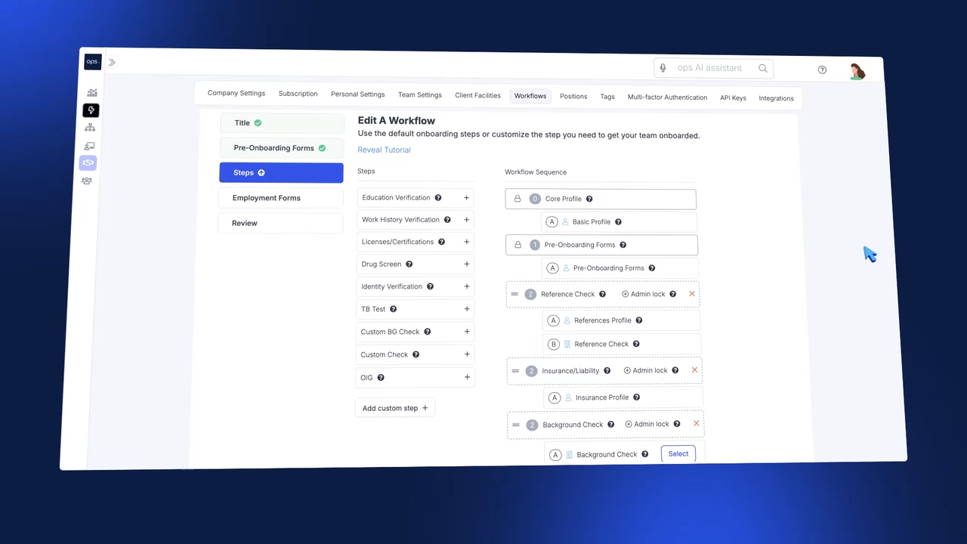The image size is (967, 544).
Task: Go to the Review wizard step
Action: (280, 223)
